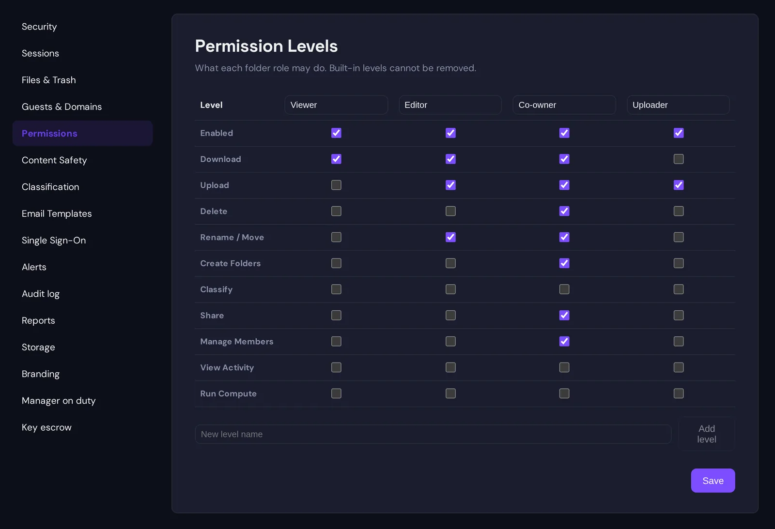Screen dimensions: 775x529
Task: Enable Delete for Viewer
Action: tap(336, 212)
